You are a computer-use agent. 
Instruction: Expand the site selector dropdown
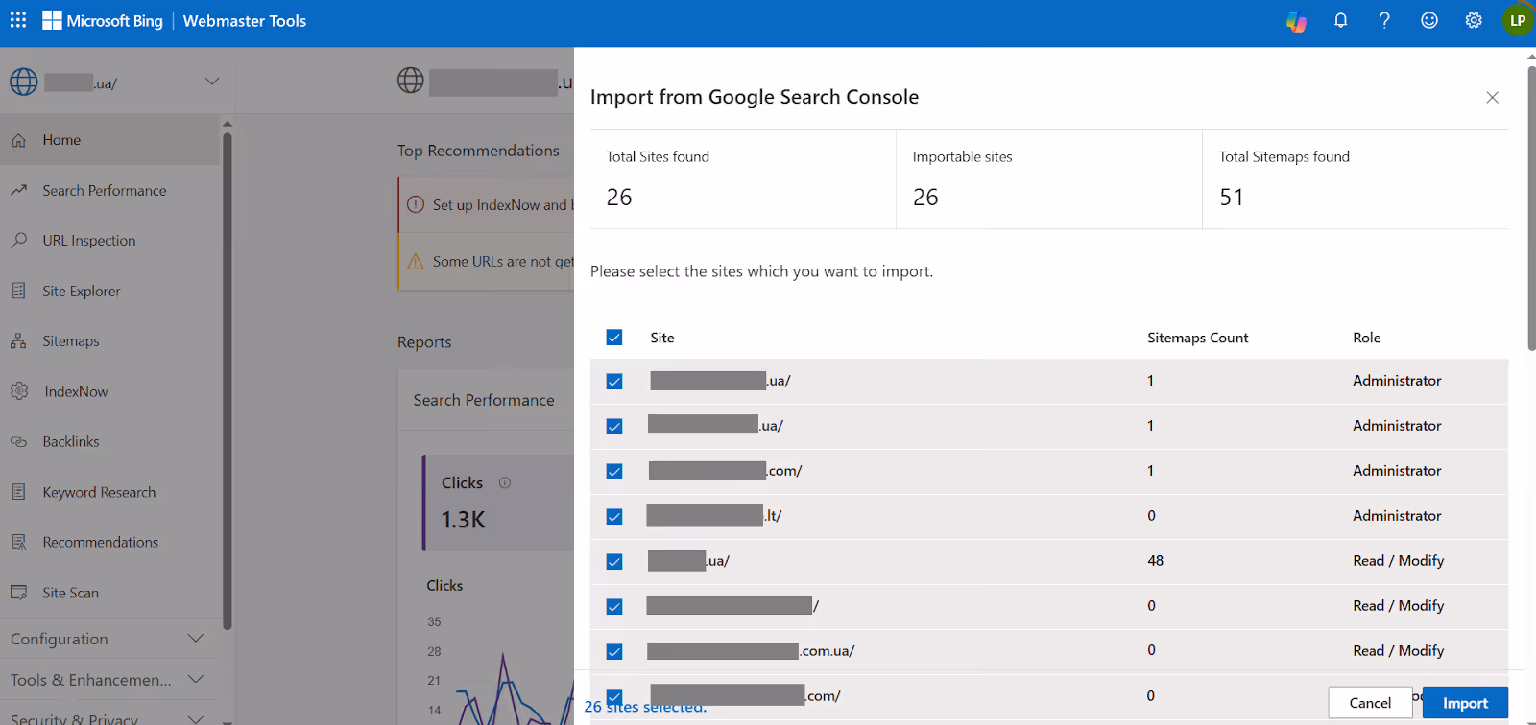click(212, 82)
